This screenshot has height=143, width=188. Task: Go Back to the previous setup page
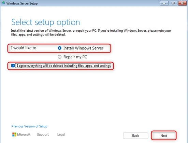(x=135, y=136)
